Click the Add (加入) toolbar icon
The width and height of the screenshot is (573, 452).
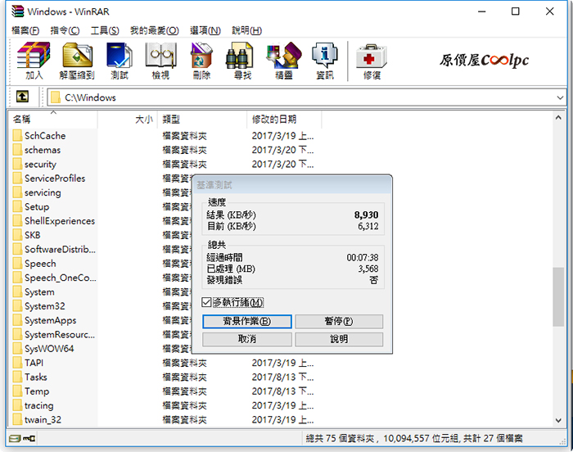(34, 55)
